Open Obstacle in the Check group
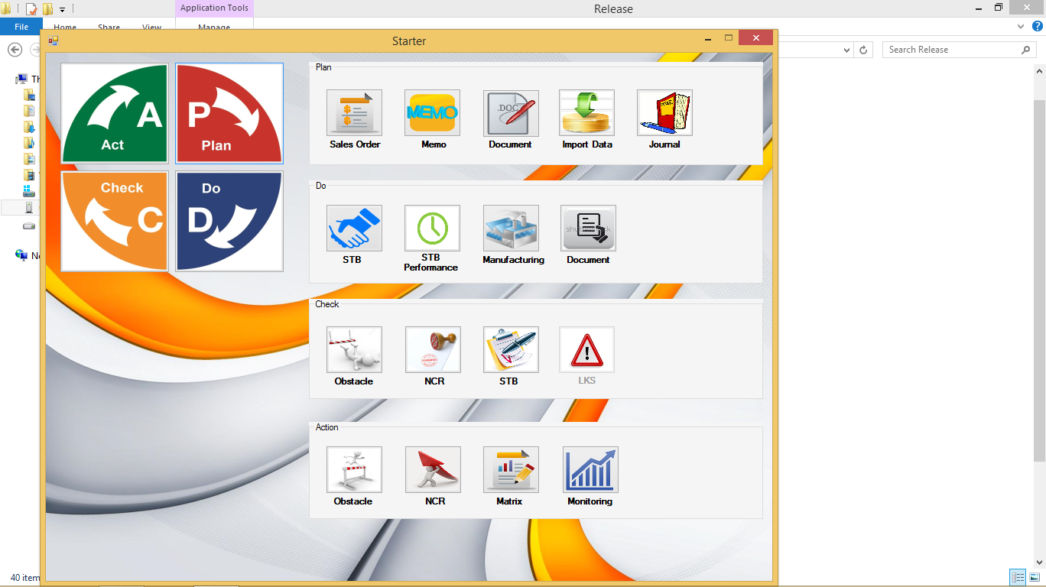Screen dimensions: 1046x587 click(x=354, y=350)
